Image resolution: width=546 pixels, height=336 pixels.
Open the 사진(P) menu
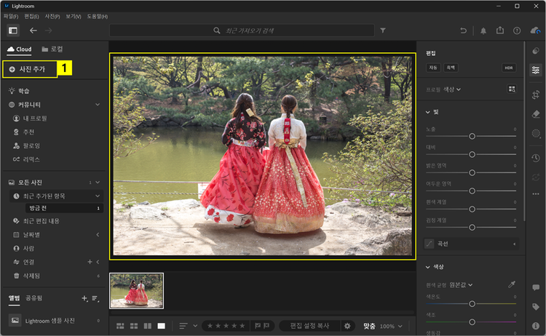(52, 16)
